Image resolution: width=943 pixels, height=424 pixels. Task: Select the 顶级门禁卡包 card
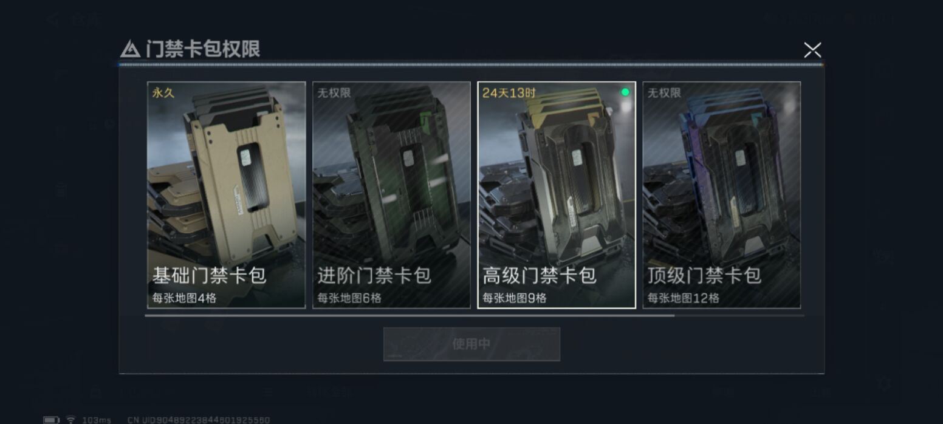click(722, 195)
